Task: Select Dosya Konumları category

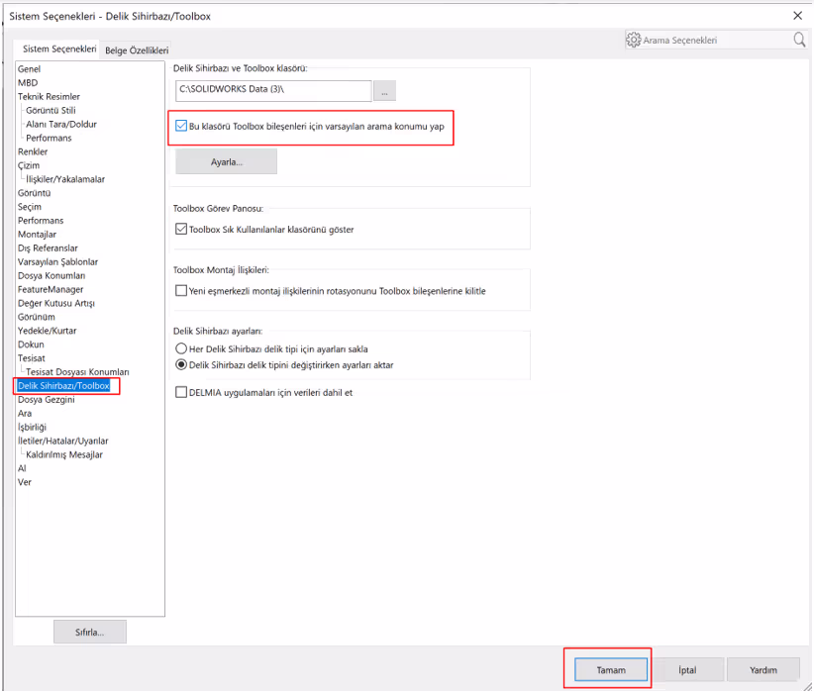Action: coord(51,275)
